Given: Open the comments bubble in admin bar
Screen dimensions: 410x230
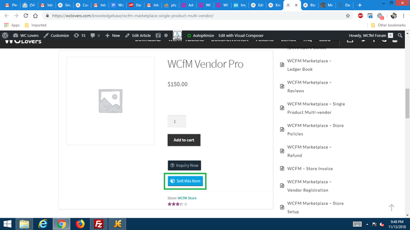Looking at the screenshot, I should click(x=95, y=36).
